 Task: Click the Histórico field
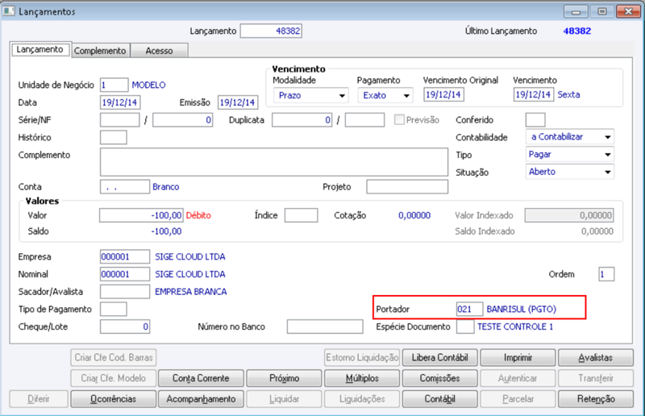[x=113, y=137]
